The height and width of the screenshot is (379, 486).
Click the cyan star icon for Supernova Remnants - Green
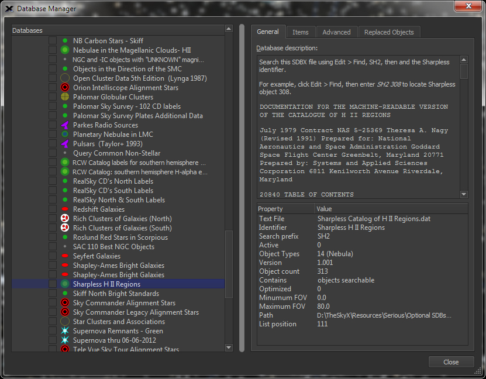pyautogui.click(x=65, y=330)
